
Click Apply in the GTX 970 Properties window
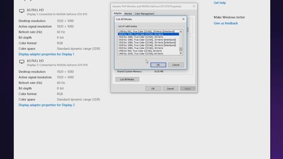(x=187, y=88)
